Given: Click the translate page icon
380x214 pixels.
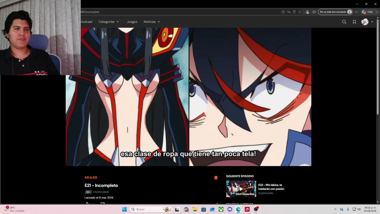Looking at the screenshot, I should pos(289,12).
